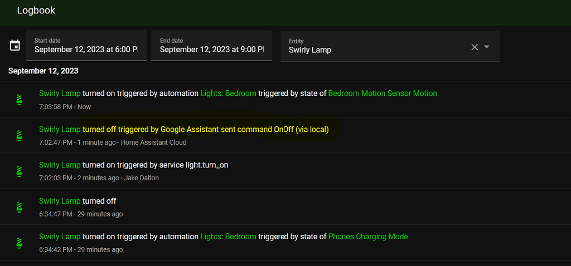Click the calendar date picker icon
Image resolution: width=571 pixels, height=266 pixels.
(15, 46)
